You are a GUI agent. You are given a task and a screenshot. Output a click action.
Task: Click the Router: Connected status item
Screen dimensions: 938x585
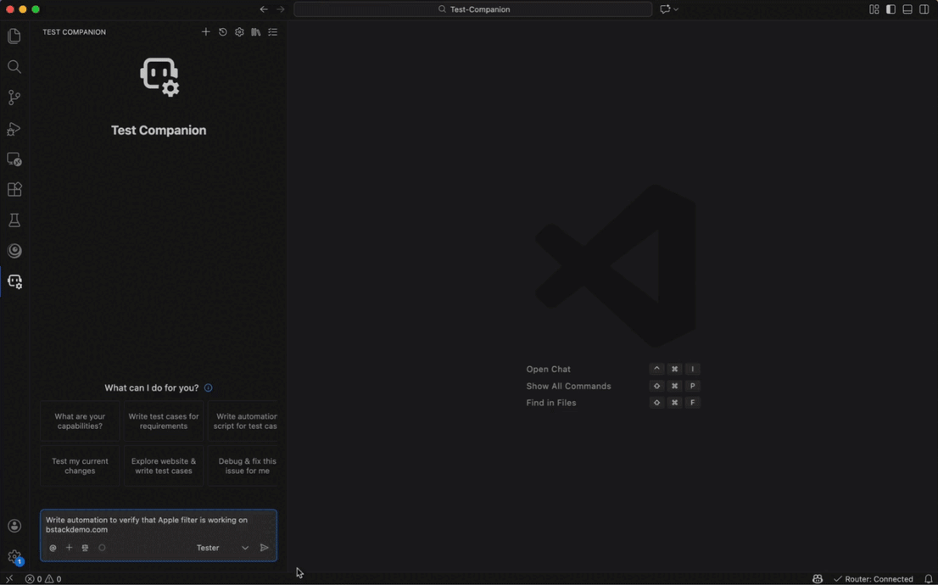pos(873,579)
